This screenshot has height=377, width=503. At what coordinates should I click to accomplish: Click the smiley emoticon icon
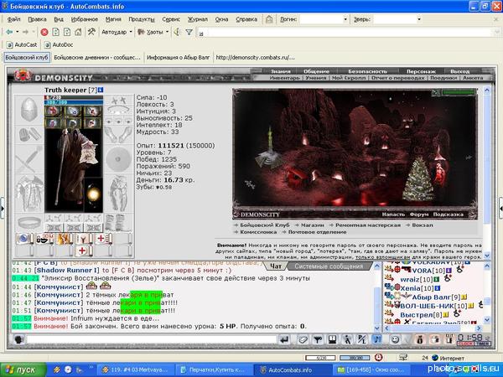[395, 339]
